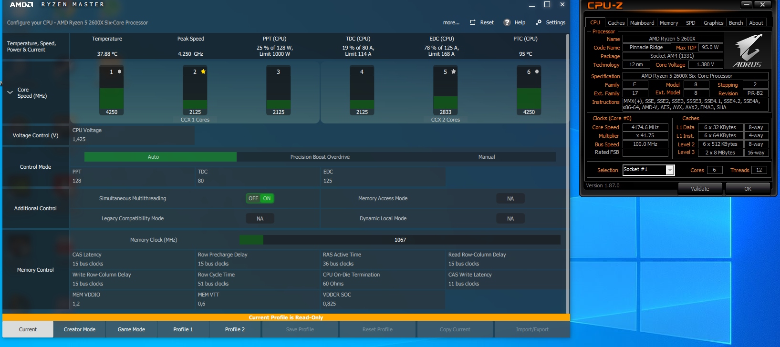Click the Copy Current button

pos(455,329)
